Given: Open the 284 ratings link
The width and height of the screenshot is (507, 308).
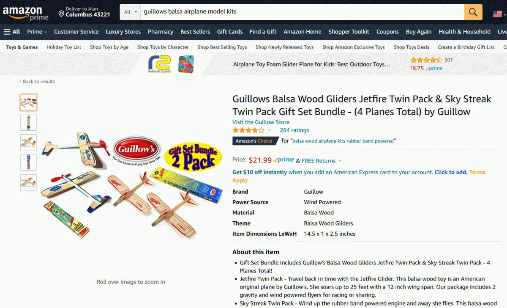Looking at the screenshot, I should tap(294, 130).
